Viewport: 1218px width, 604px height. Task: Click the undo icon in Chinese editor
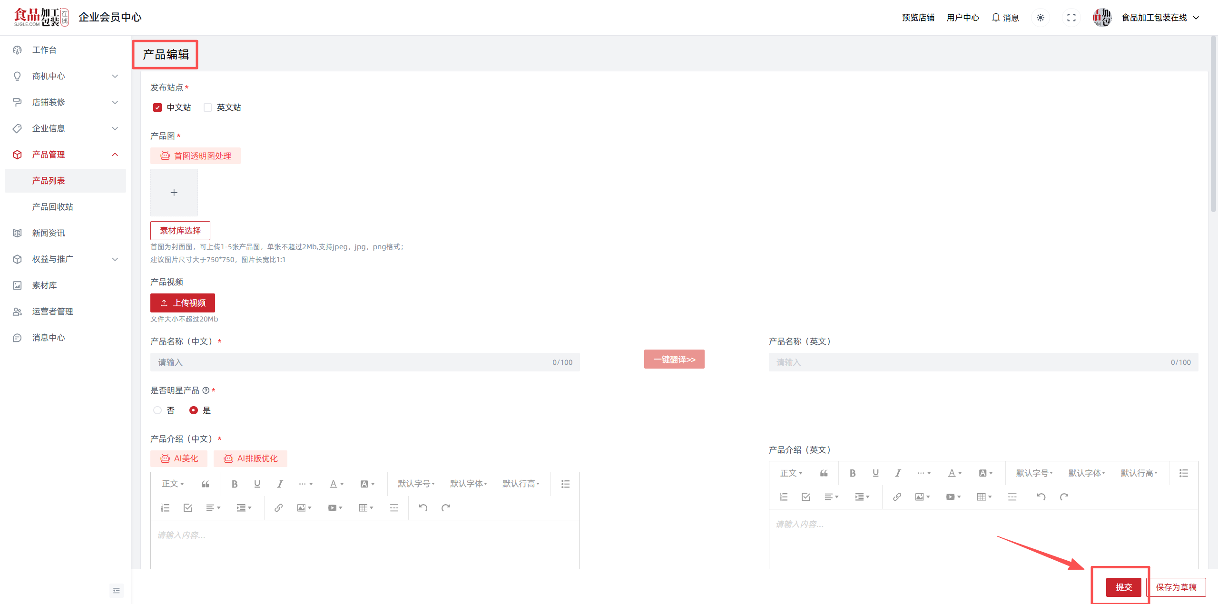[x=423, y=507]
